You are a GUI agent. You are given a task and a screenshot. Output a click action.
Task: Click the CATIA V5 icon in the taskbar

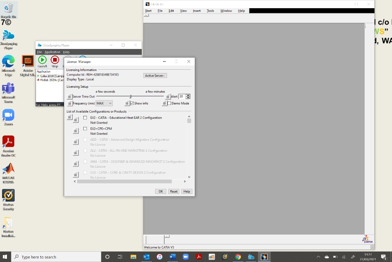(264, 257)
